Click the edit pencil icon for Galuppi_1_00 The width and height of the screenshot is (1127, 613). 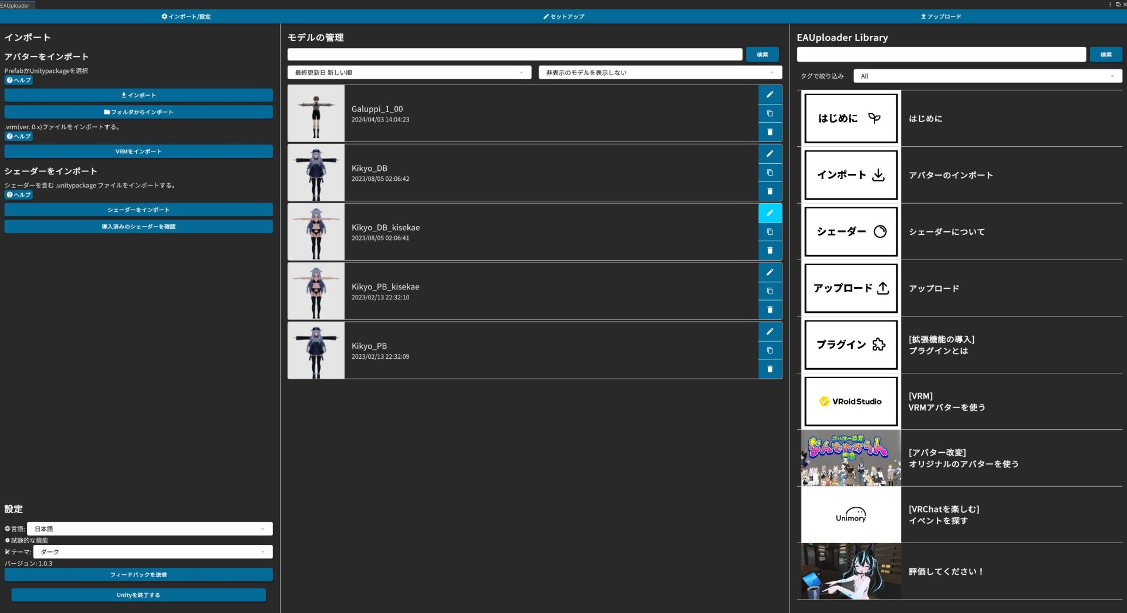[770, 95]
